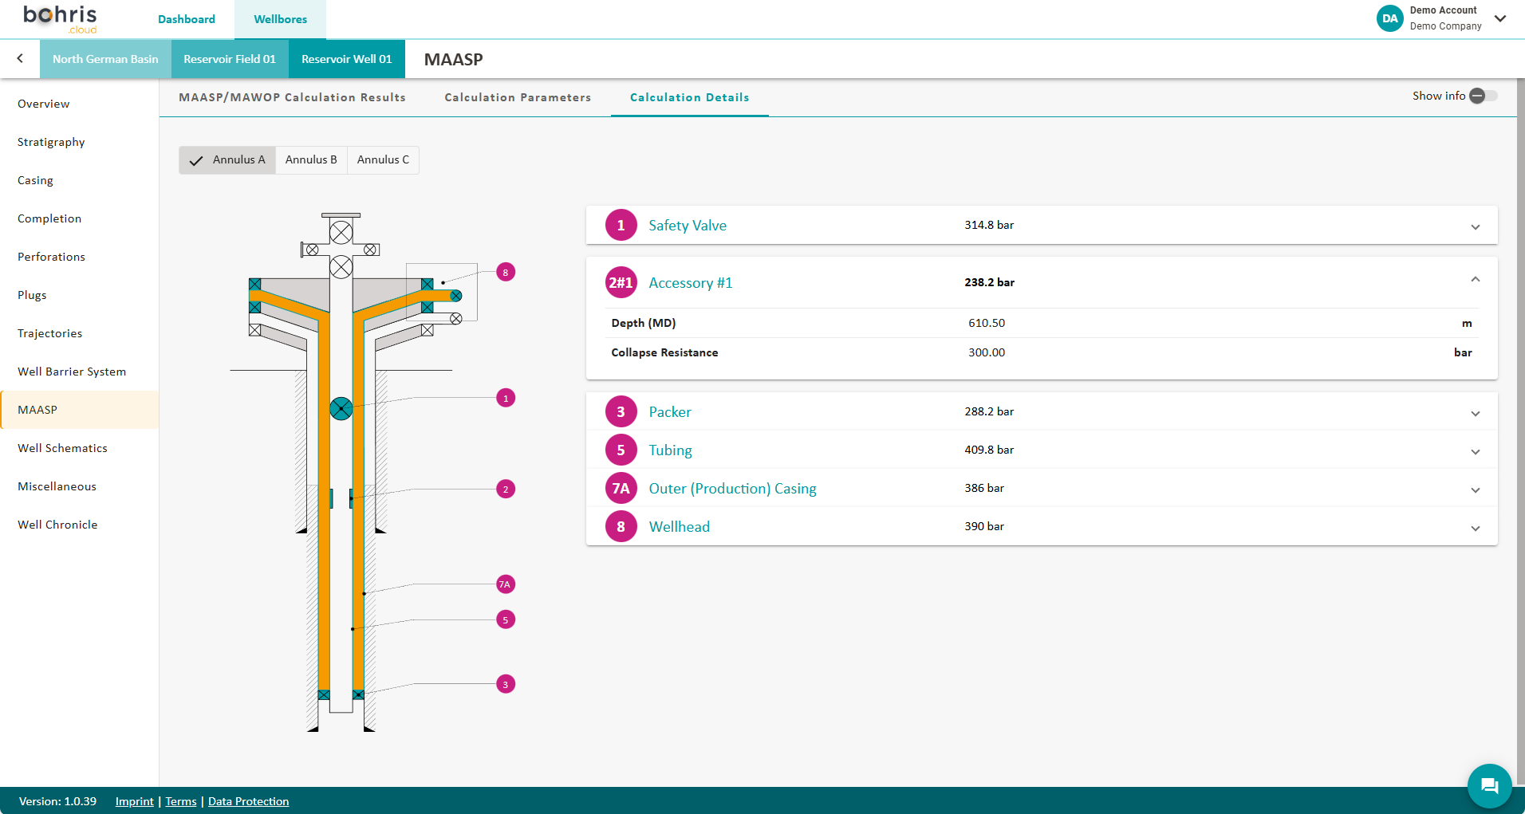Go to the Reservoir Field 01 breadcrumb

coord(230,59)
